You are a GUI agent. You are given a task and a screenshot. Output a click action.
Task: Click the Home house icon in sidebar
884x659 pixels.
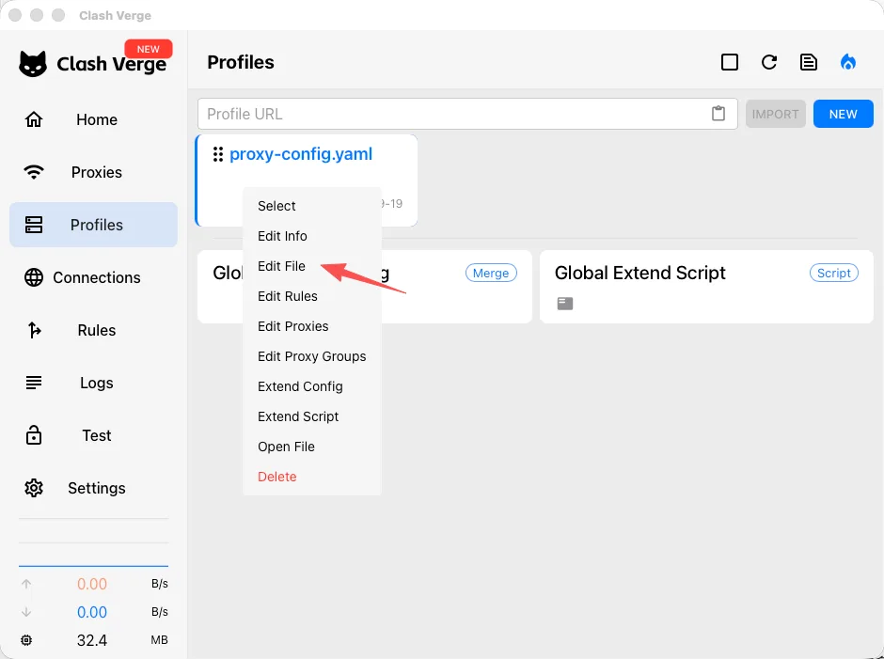tap(34, 119)
